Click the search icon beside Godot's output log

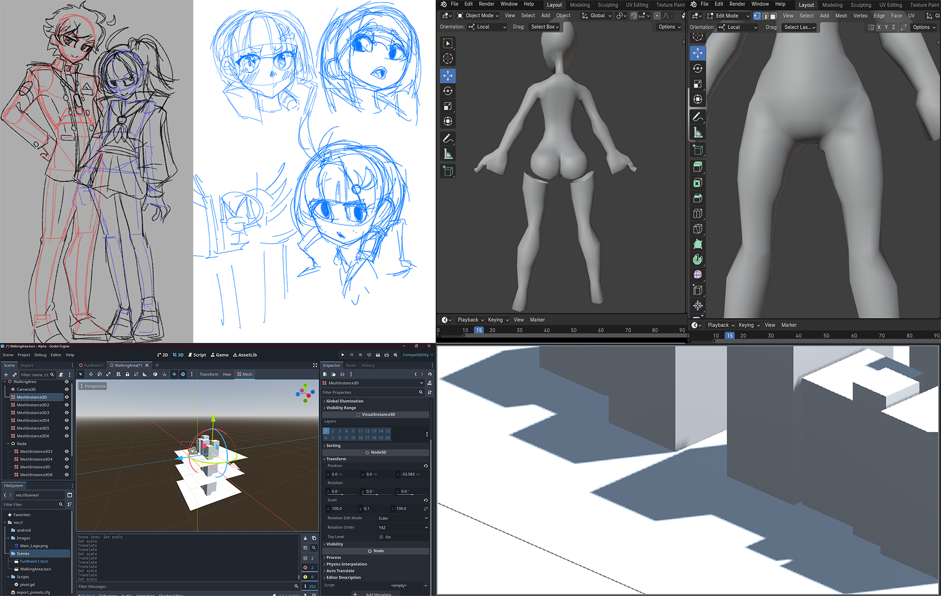pos(314,548)
